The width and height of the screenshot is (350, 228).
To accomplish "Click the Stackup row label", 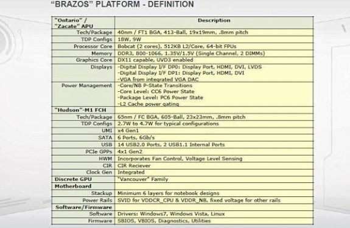I will (102, 193).
